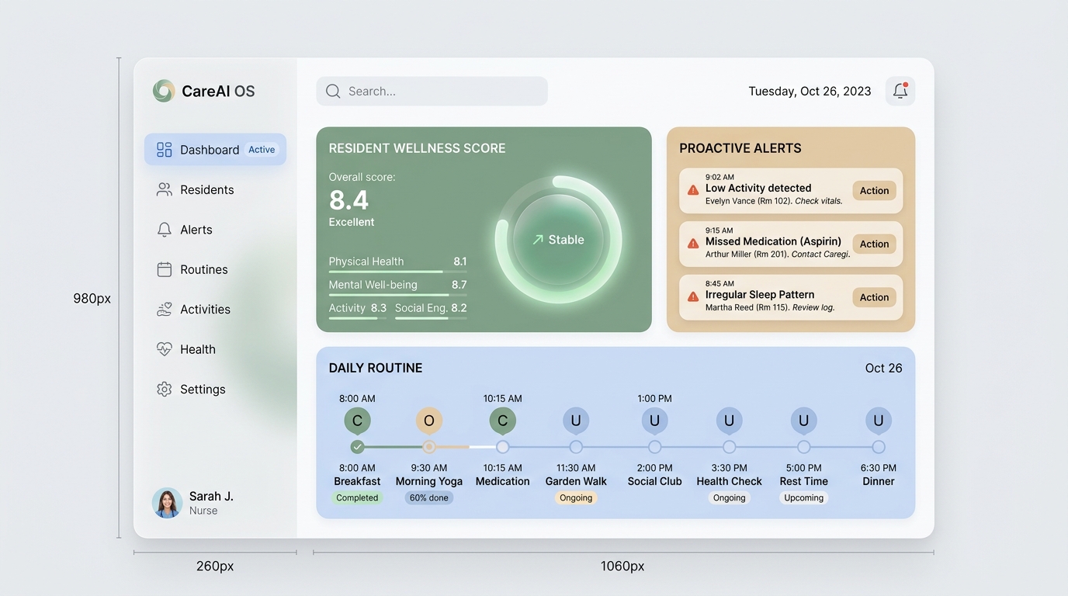Focus the Search input field
The height and width of the screenshot is (596, 1068).
point(432,91)
